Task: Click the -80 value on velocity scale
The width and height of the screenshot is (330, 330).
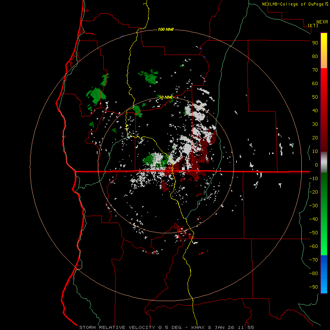Action: [313, 274]
